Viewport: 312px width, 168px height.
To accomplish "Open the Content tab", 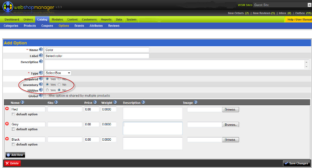I will coord(72,19).
